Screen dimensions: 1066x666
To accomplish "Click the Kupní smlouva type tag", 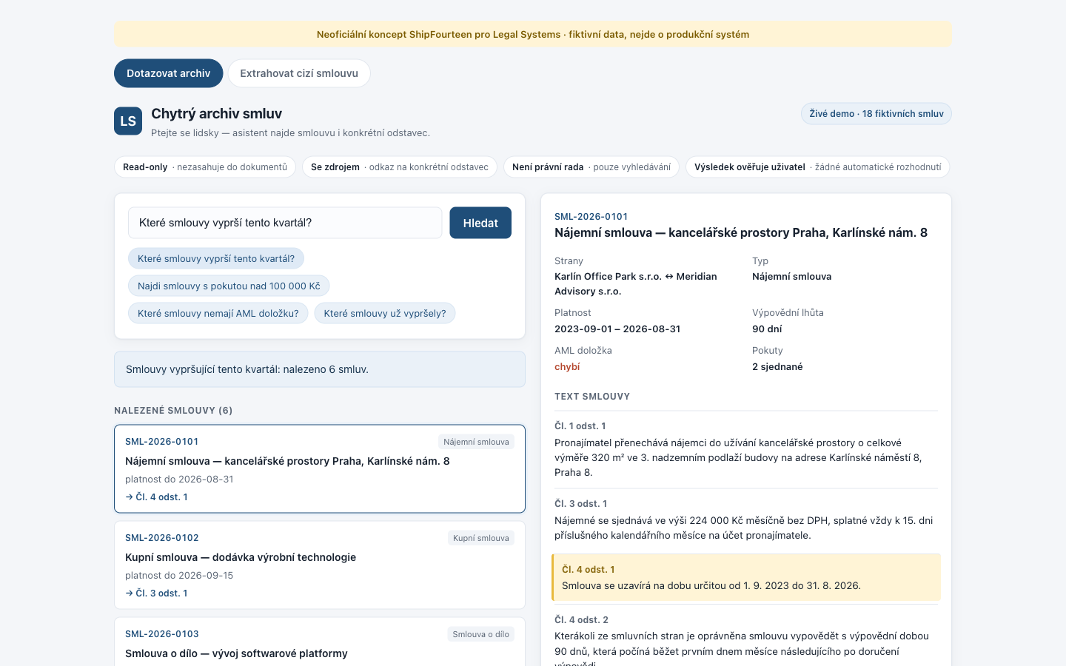I will tap(481, 538).
